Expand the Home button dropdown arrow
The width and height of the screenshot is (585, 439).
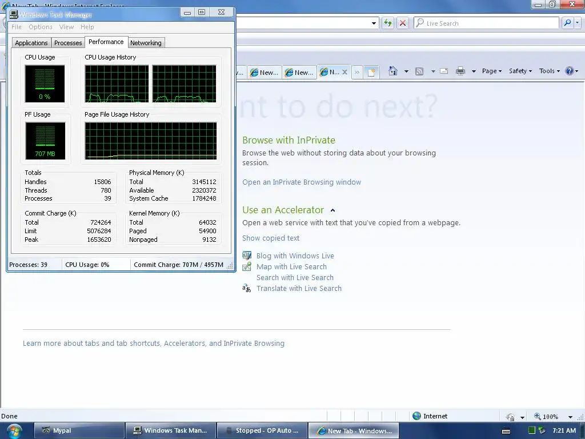point(406,71)
